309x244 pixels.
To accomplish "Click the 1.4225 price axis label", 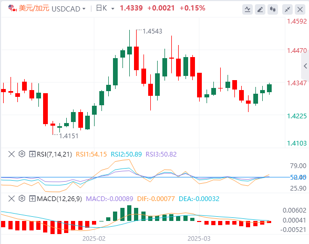I will click(297, 116).
